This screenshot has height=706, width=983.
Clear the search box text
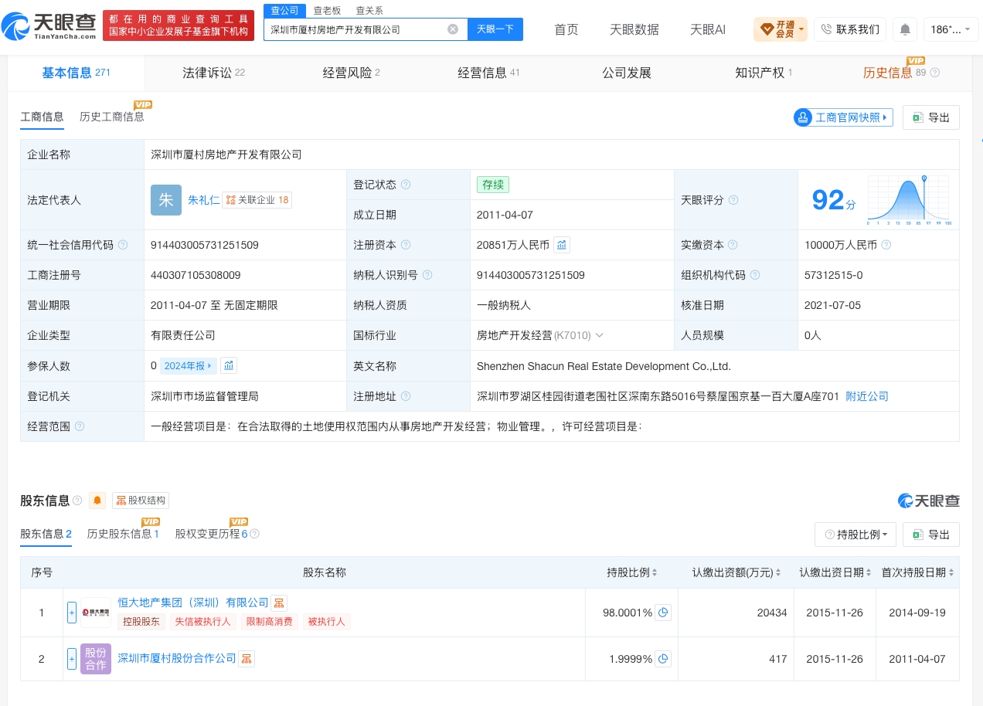453,29
